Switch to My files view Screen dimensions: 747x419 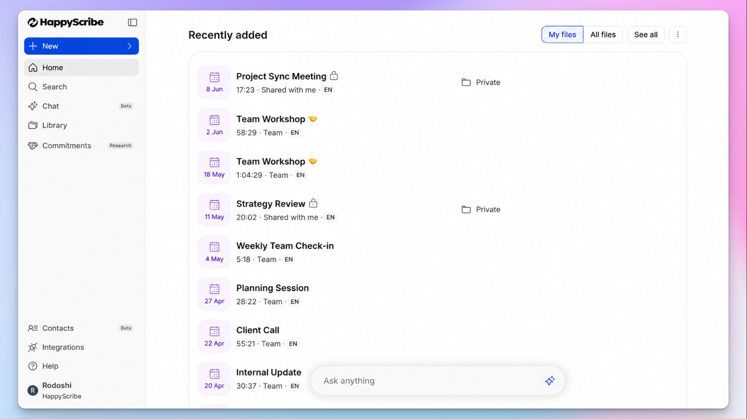tap(562, 35)
